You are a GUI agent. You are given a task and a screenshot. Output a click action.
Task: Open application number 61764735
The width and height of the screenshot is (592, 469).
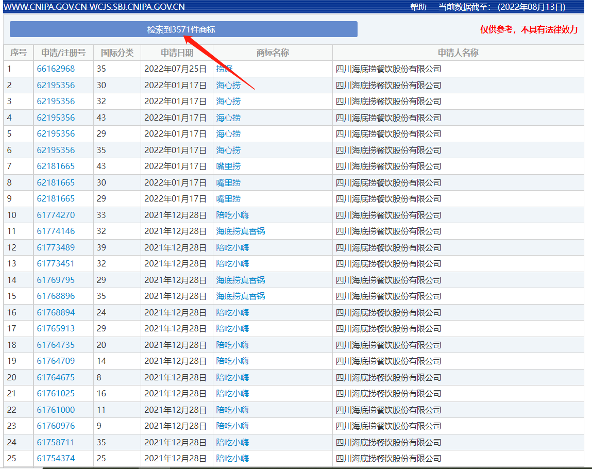point(56,345)
